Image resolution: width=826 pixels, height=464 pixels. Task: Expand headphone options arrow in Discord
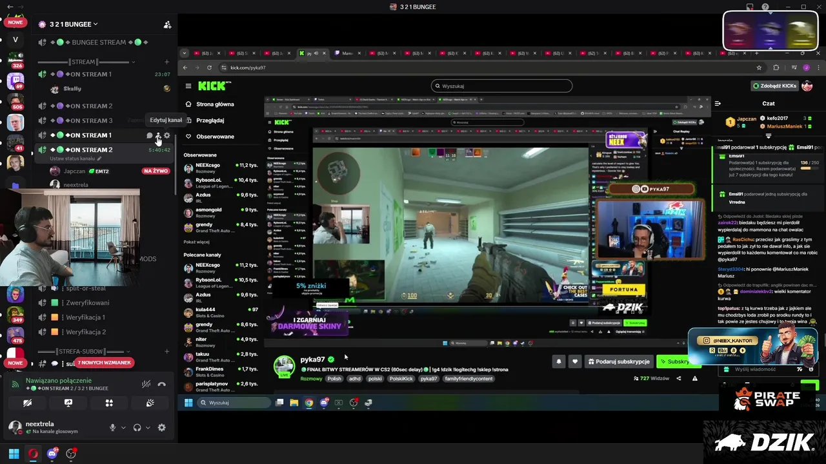(148, 427)
